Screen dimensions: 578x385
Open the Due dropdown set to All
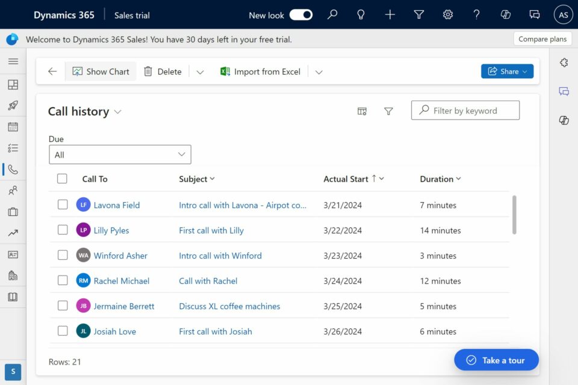click(x=120, y=155)
